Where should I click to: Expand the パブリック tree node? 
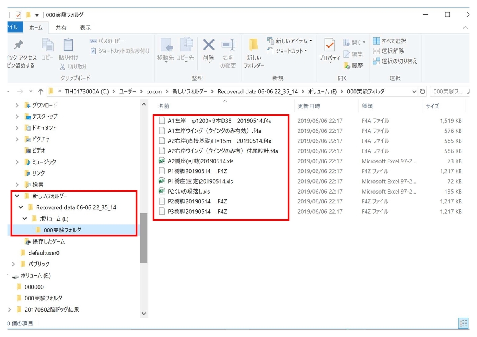(x=13, y=264)
